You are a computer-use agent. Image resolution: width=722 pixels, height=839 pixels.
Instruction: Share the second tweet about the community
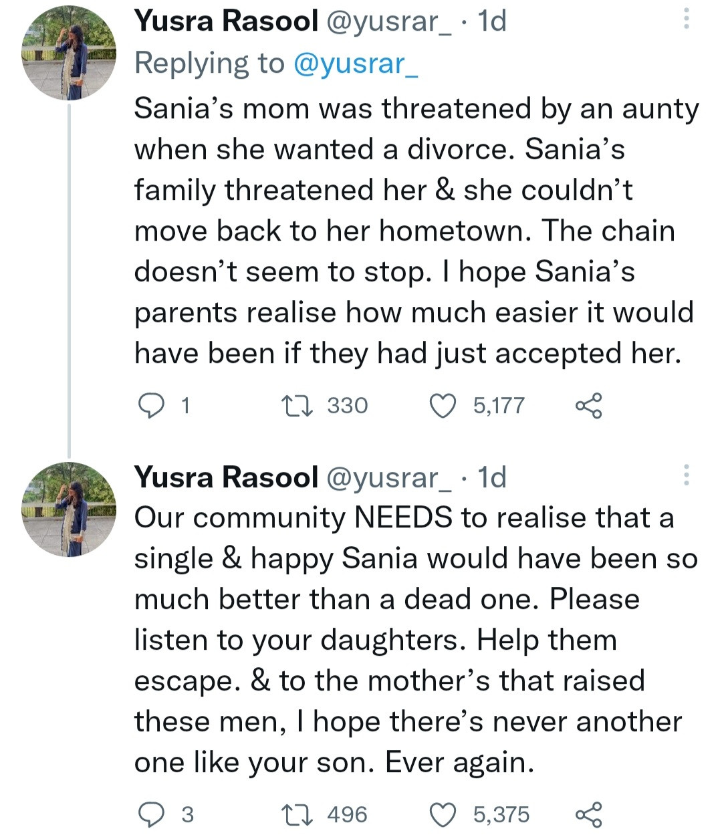click(x=588, y=814)
